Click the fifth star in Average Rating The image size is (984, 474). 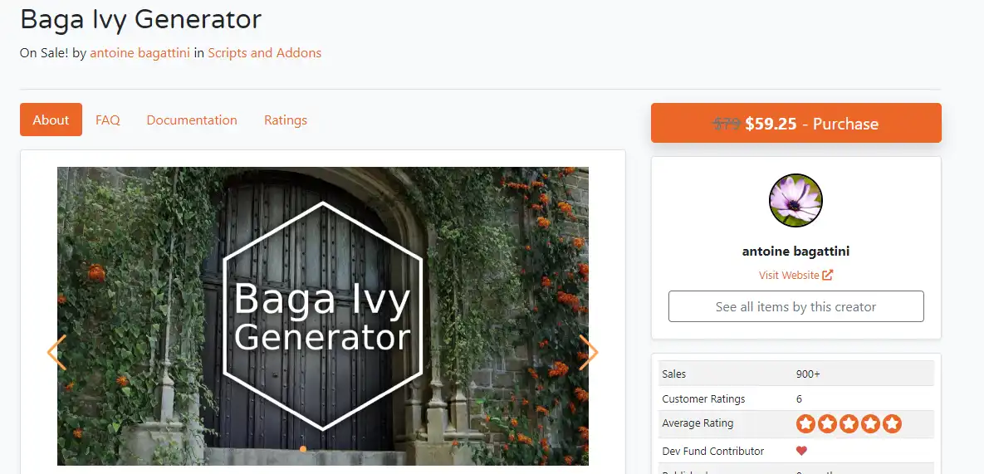click(892, 424)
